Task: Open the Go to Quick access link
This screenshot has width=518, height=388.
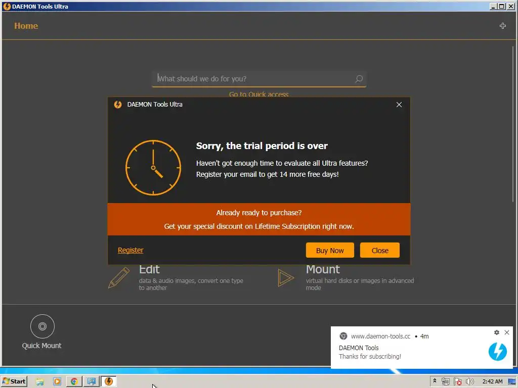Action: pos(258,94)
